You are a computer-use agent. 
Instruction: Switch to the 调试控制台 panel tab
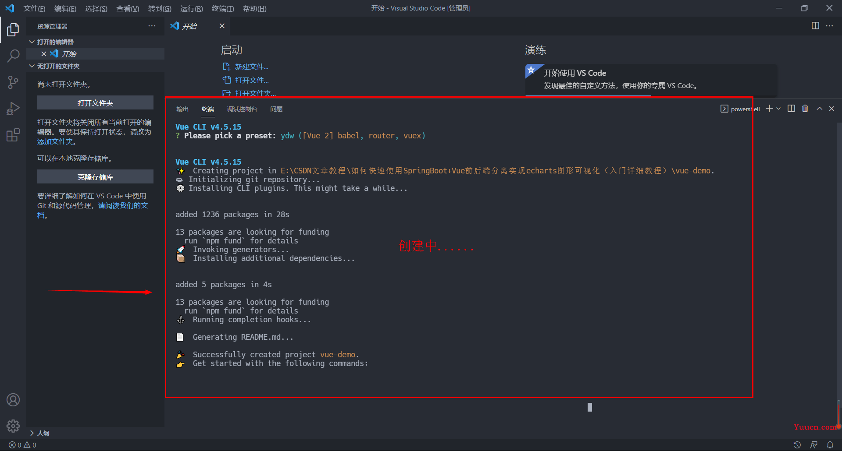(x=242, y=109)
